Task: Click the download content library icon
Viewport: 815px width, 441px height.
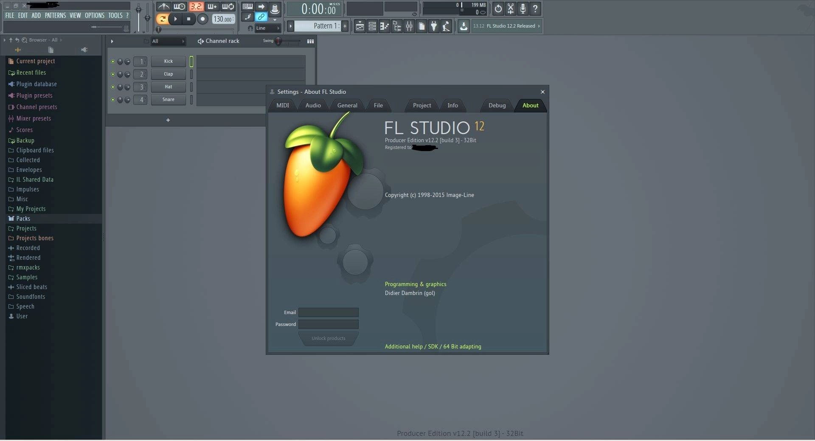Action: click(x=464, y=26)
